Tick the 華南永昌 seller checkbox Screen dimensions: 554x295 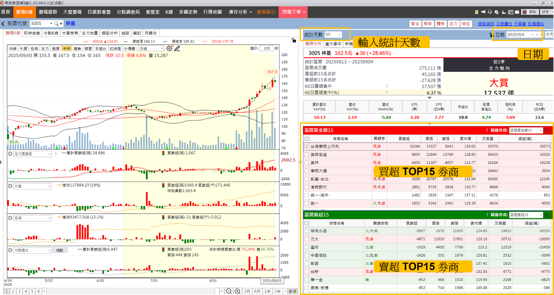coord(306,231)
